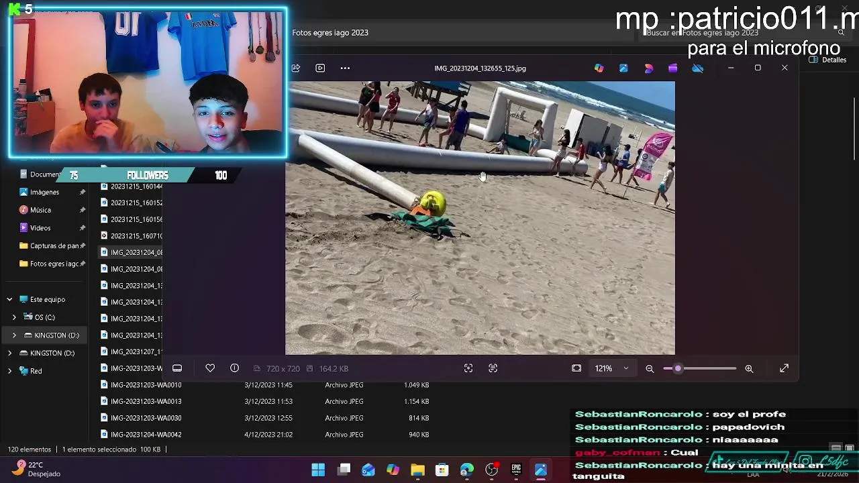Screen dimensions: 859x483
Task: Open Outlook mail from taskbar
Action: point(368,470)
